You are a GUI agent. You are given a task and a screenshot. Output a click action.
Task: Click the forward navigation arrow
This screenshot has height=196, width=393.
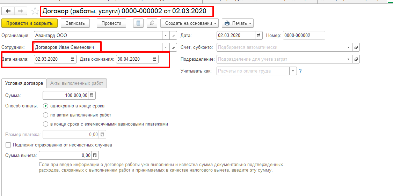tap(20, 11)
